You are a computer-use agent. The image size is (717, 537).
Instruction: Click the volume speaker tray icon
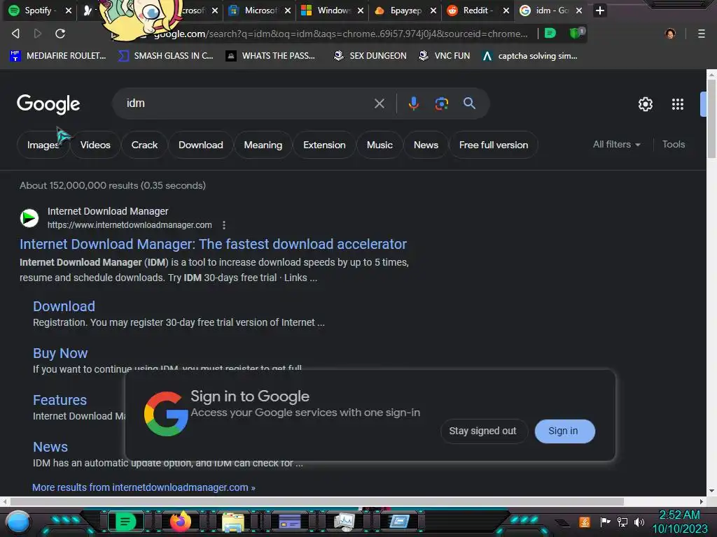click(x=639, y=522)
